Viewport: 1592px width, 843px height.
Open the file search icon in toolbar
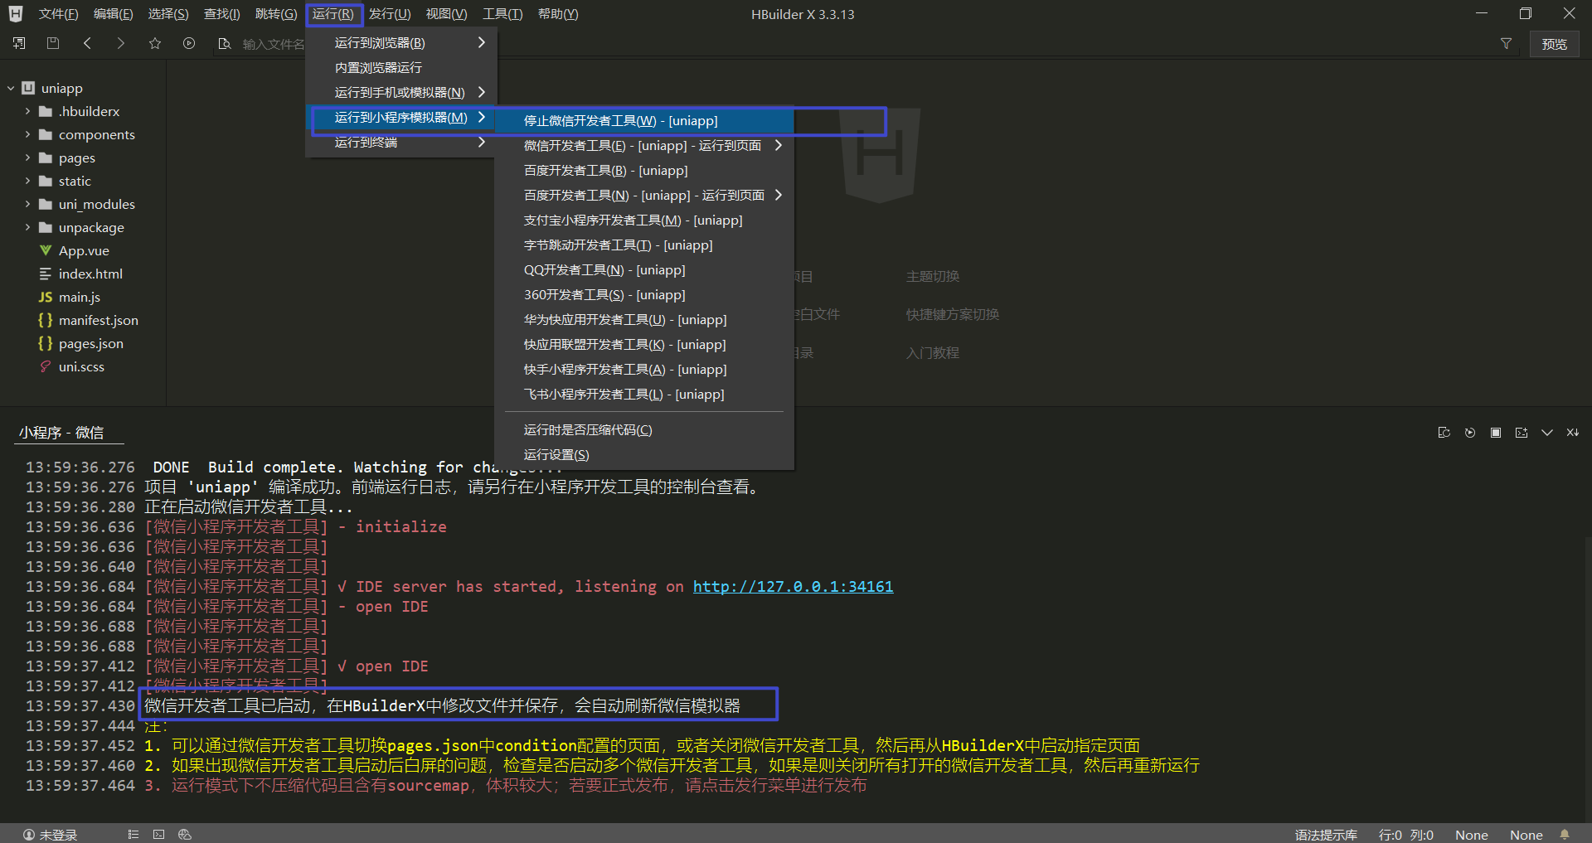(x=224, y=43)
